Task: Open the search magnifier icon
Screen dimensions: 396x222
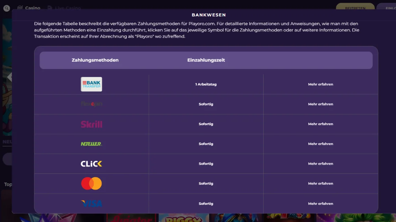Action: (x=7, y=8)
